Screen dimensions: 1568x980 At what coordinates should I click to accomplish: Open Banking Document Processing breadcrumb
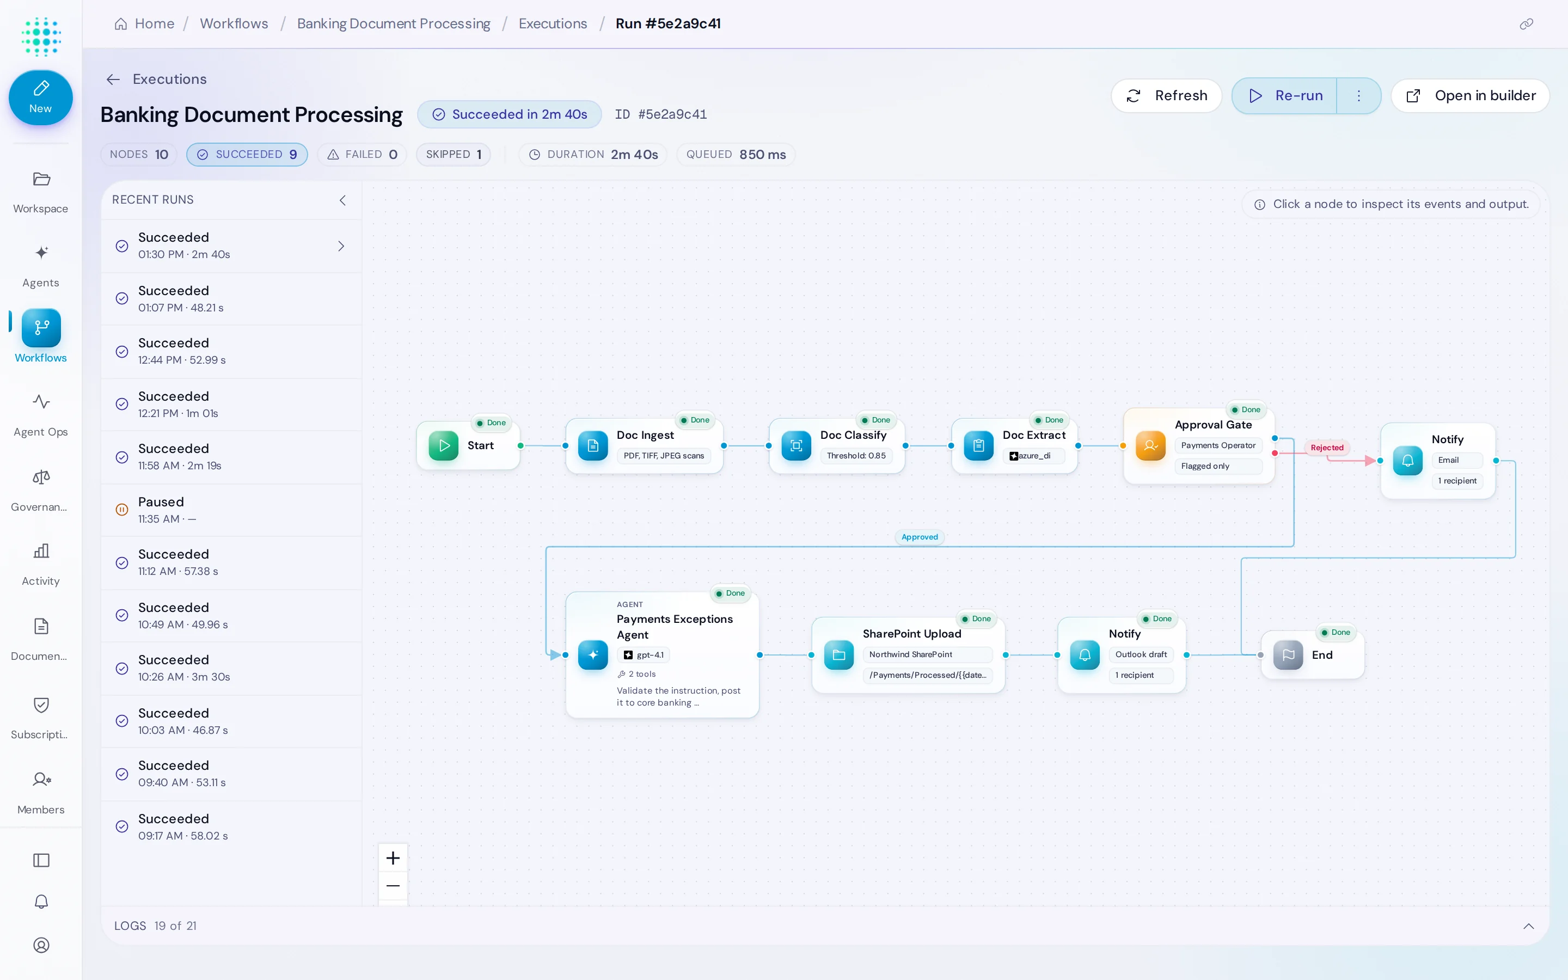pos(393,24)
